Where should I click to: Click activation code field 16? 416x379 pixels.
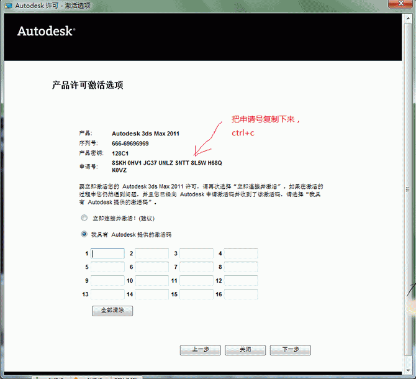(x=241, y=295)
